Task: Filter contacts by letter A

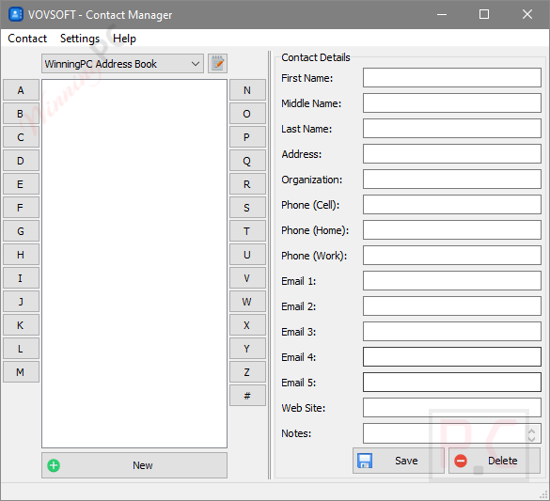Action: pos(21,90)
